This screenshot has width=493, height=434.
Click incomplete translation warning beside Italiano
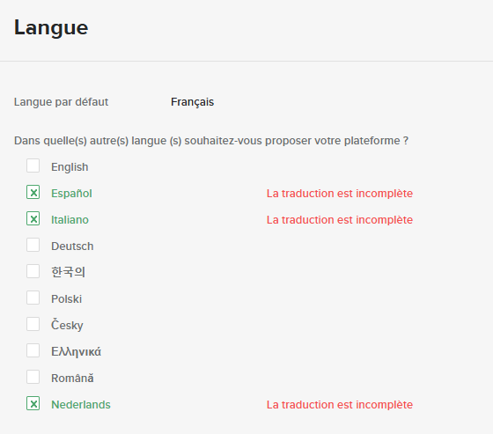point(340,220)
